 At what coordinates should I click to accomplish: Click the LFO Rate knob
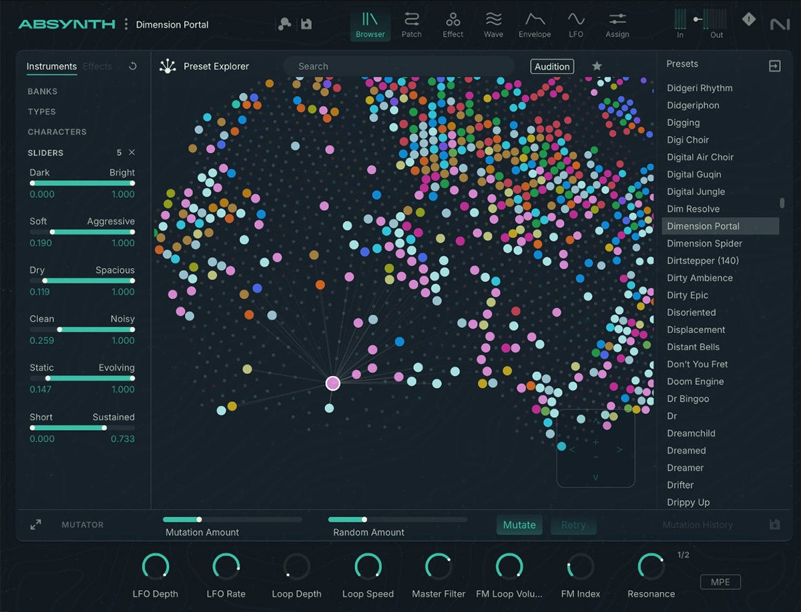pyautogui.click(x=226, y=567)
